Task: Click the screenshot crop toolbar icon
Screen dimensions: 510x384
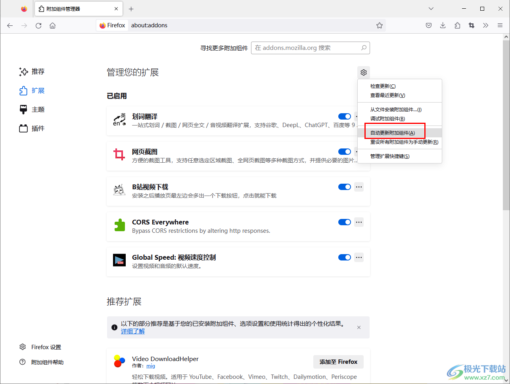Action: click(x=472, y=25)
